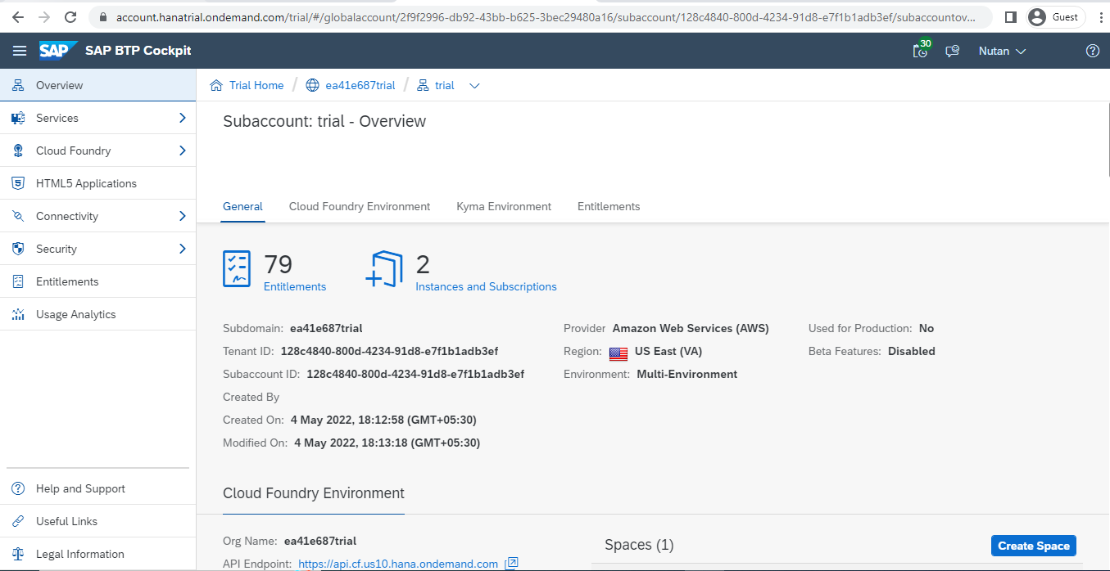The width and height of the screenshot is (1110, 571).
Task: Click the Multi-Environment value
Action: coord(687,374)
